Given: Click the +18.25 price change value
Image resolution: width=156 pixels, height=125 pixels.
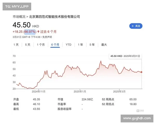Looking at the screenshot, I should [18, 32].
